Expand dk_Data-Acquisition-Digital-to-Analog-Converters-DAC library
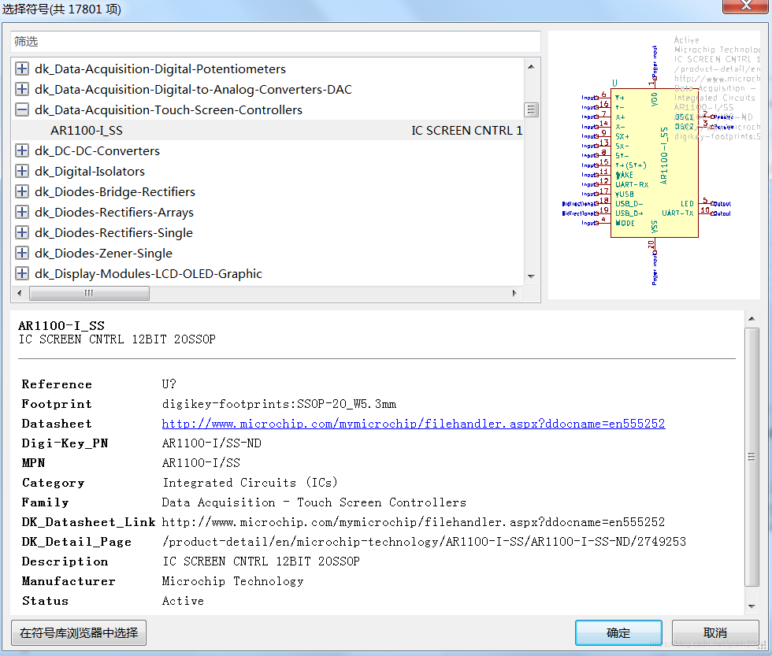This screenshot has width=772, height=656. pos(22,89)
